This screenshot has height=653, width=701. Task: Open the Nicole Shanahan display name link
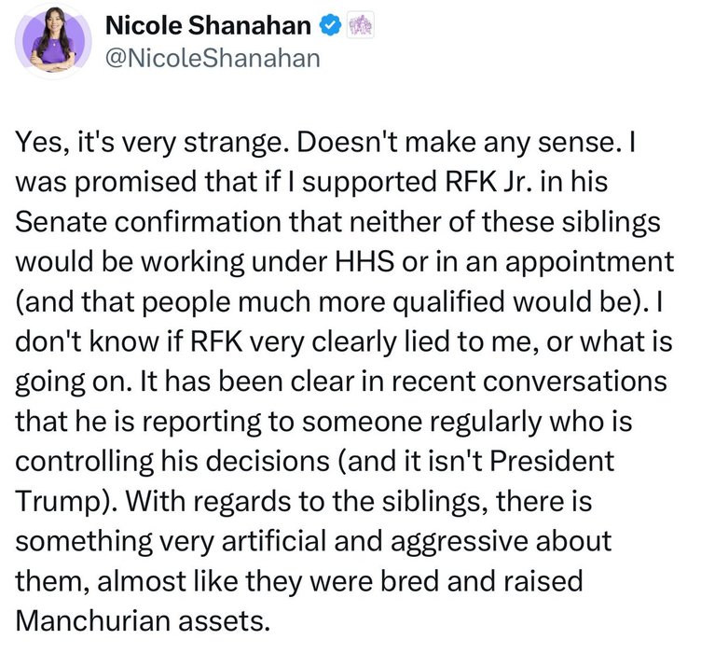click(x=208, y=25)
